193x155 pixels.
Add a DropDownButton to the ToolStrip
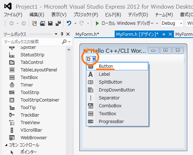(x=117, y=90)
